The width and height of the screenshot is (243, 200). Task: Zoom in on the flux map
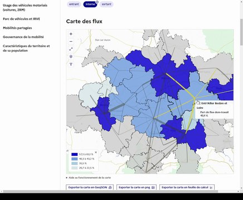pos(71,34)
